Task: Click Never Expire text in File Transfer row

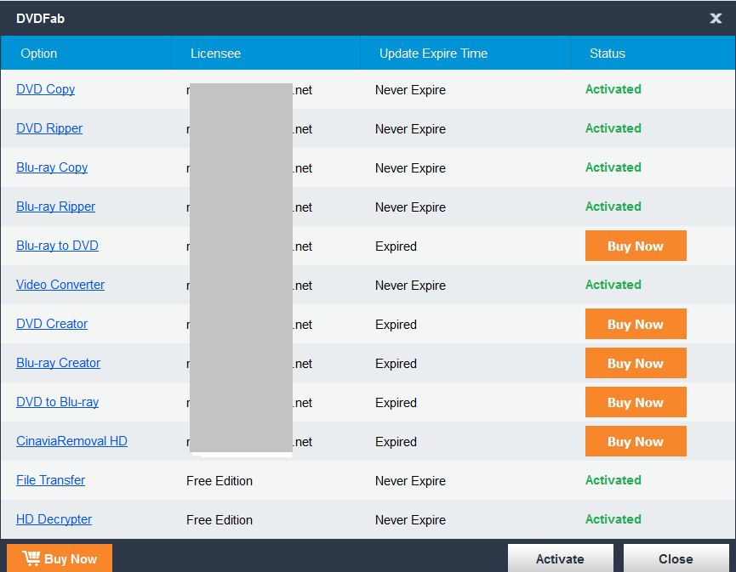Action: tap(410, 481)
